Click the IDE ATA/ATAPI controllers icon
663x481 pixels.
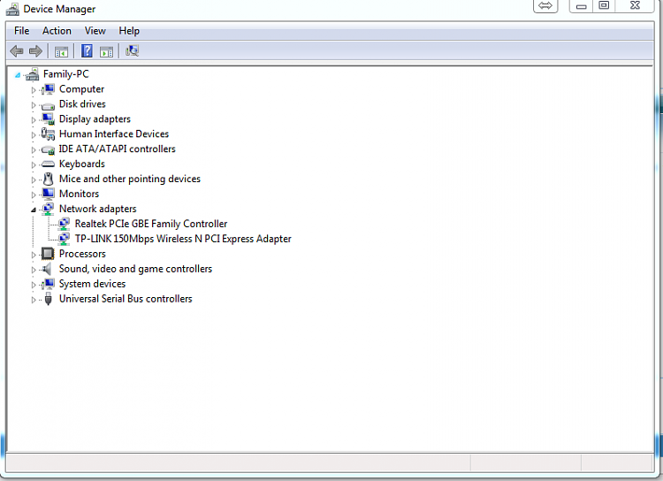click(x=49, y=149)
